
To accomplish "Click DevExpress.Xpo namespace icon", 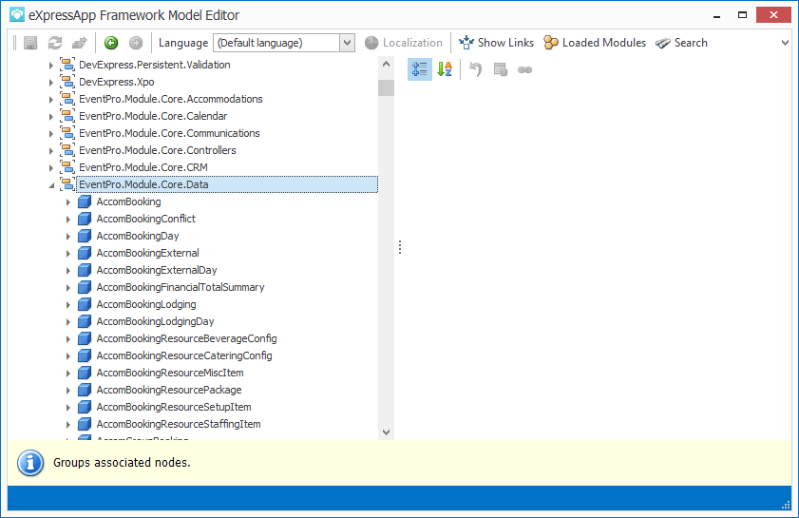I will pyautogui.click(x=67, y=82).
